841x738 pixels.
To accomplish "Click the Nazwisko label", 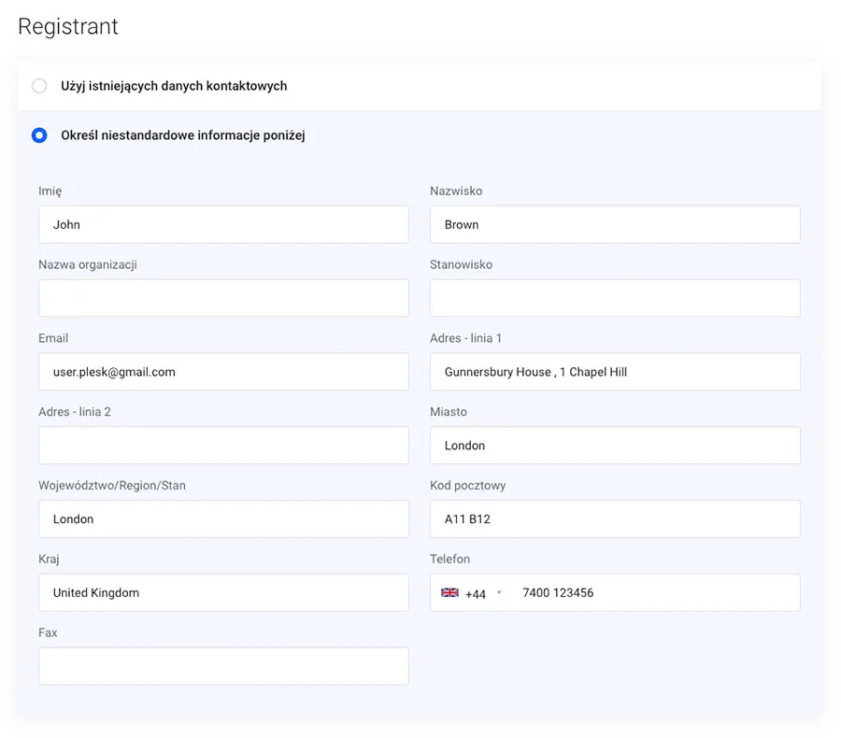I will point(456,191).
